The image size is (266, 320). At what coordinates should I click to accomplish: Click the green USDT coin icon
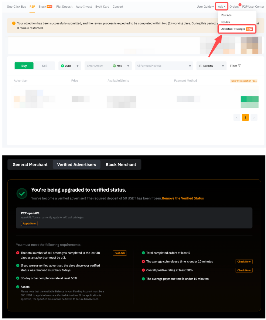63,66
